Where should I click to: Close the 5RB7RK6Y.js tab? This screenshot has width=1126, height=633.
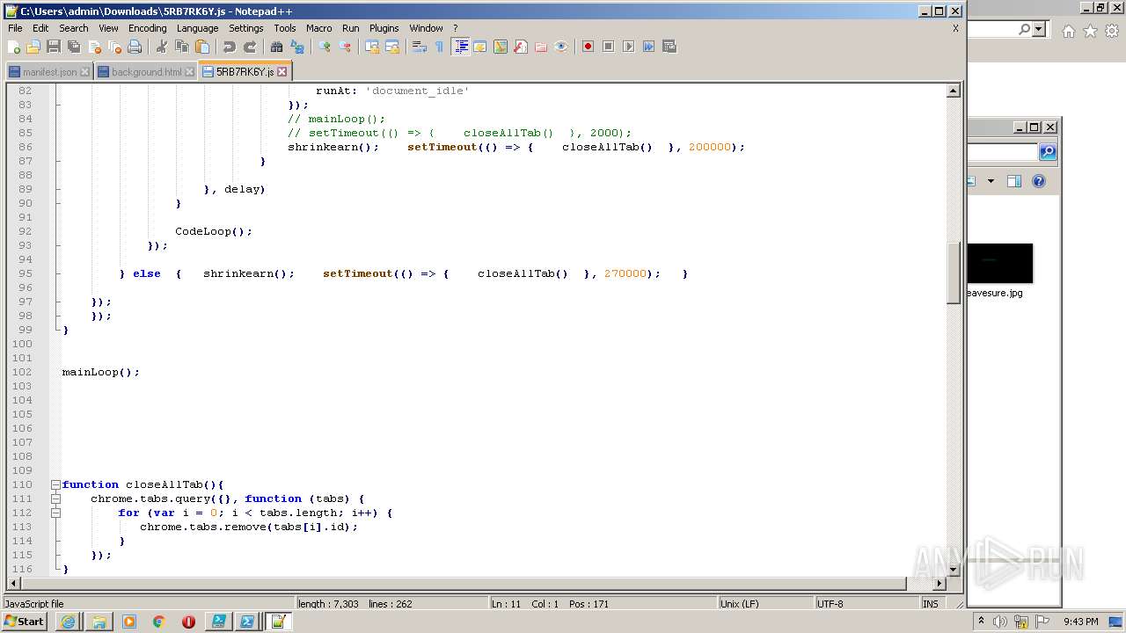pyautogui.click(x=282, y=72)
